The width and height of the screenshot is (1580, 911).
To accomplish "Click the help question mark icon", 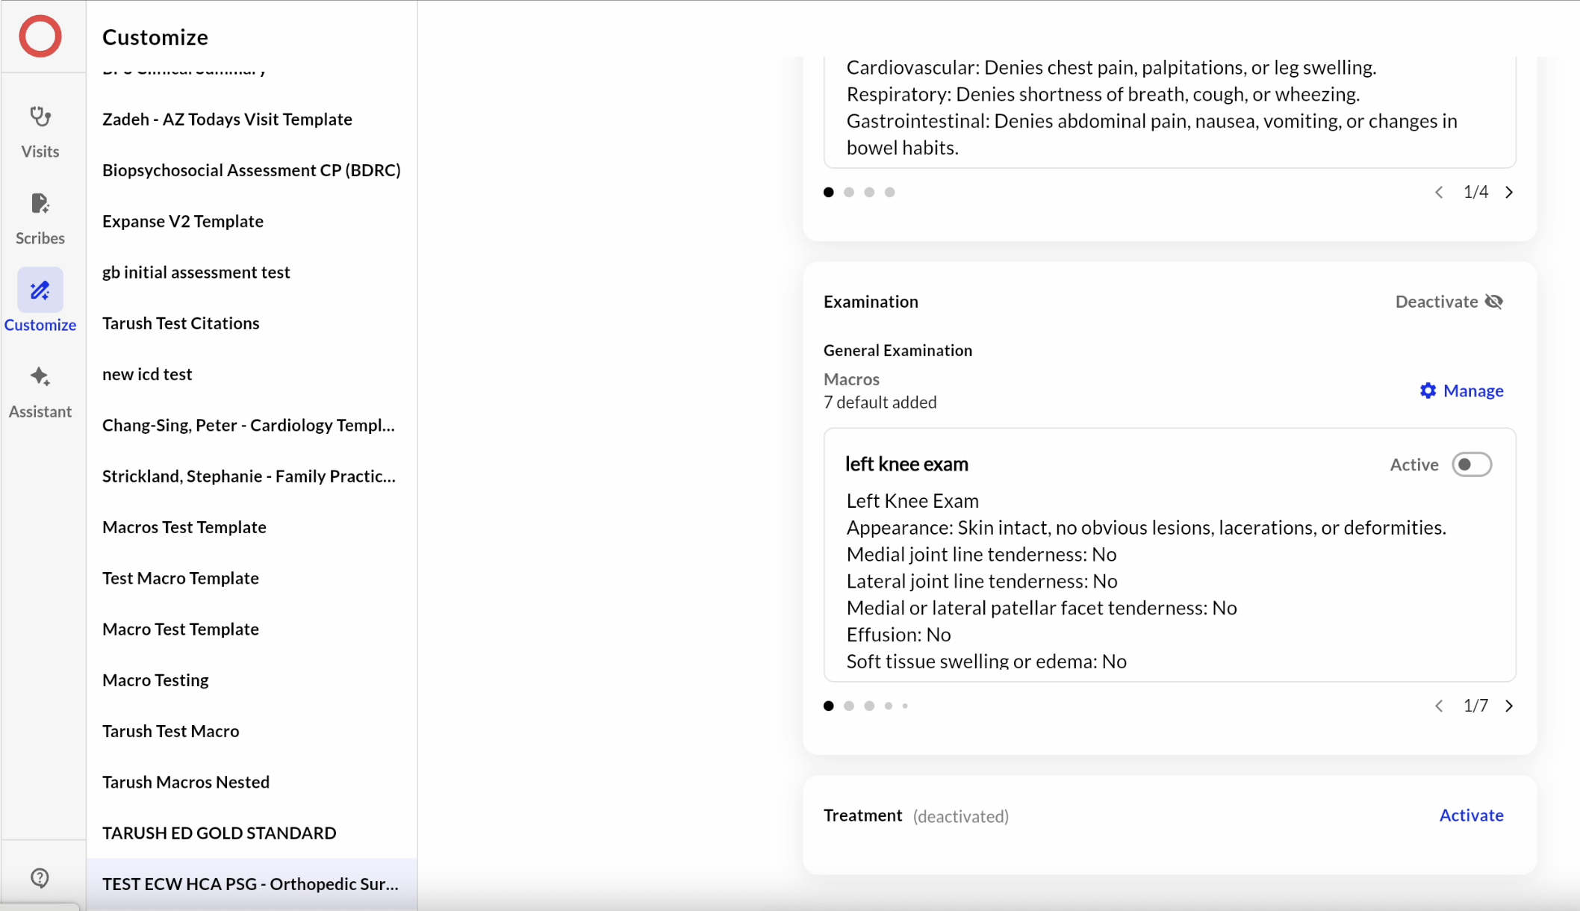I will (x=40, y=877).
